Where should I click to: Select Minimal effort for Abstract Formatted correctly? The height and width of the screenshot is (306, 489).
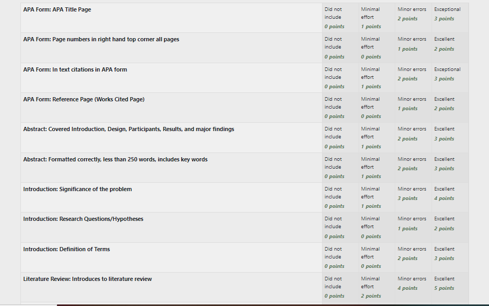point(377,168)
